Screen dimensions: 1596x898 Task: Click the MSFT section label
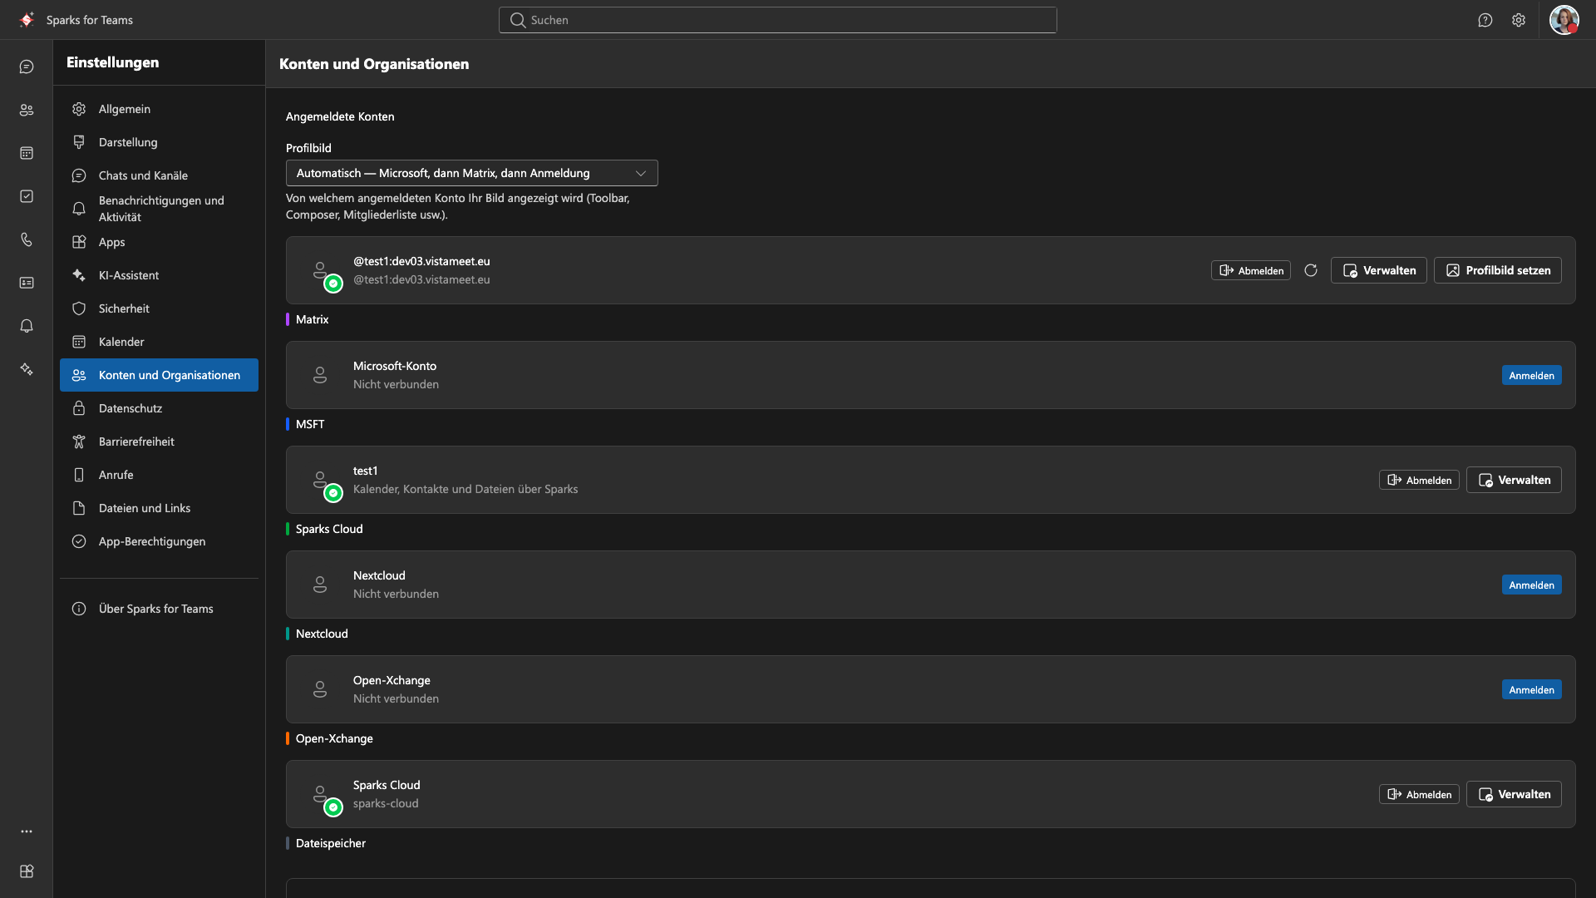[x=310, y=424]
